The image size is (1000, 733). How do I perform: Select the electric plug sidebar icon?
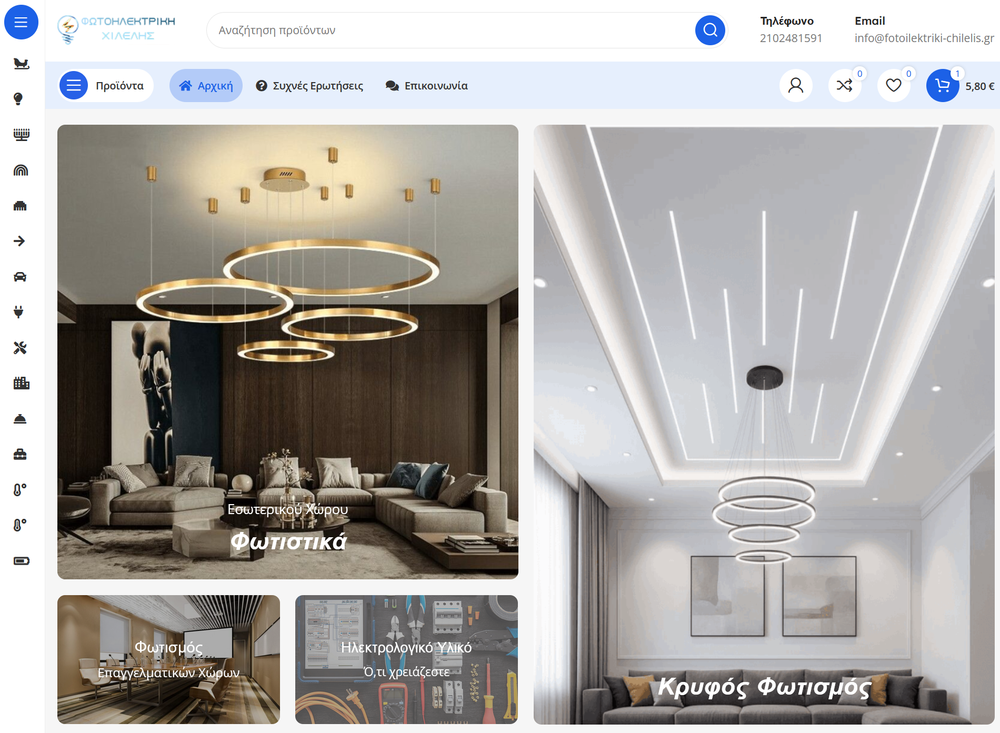[19, 312]
